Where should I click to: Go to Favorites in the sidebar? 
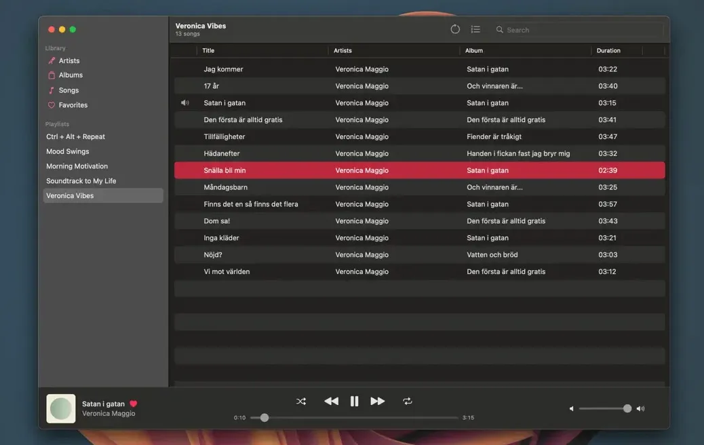point(73,105)
